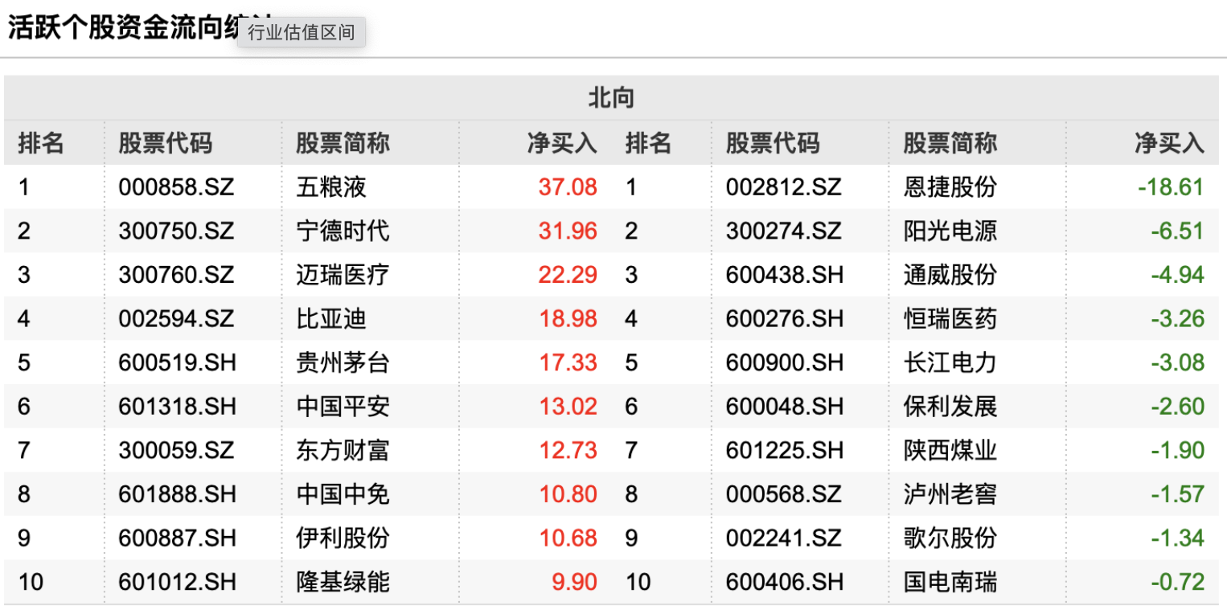
Task: Select stock code 600276.SH
Action: [x=786, y=319]
